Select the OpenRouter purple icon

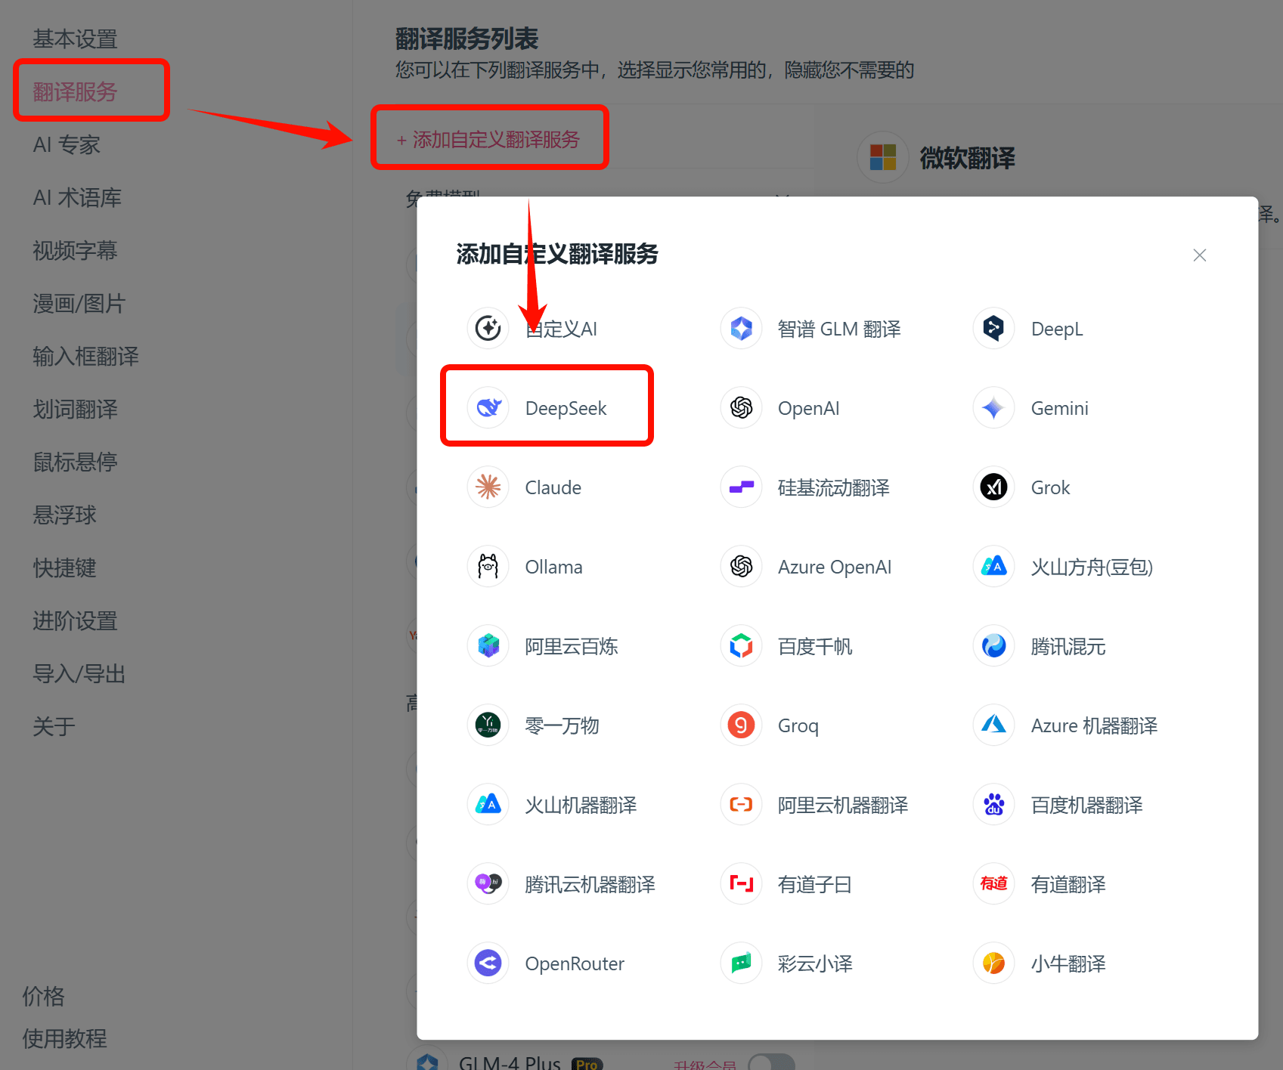[x=488, y=963]
